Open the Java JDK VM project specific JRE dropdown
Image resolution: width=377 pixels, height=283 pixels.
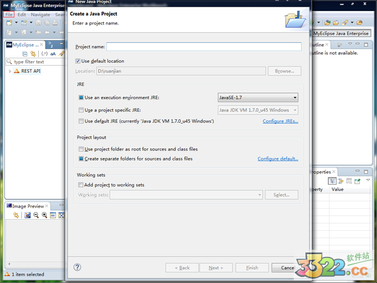[x=258, y=110]
